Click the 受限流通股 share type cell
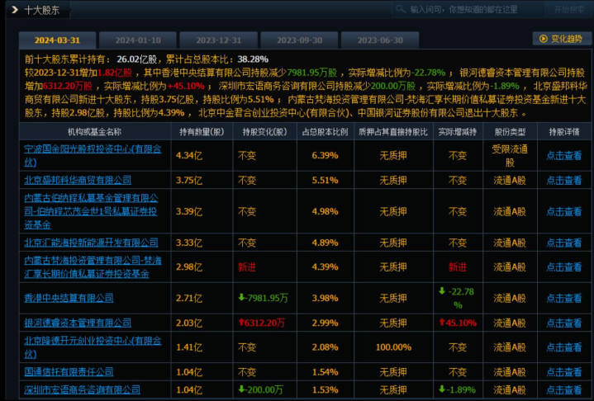Screen dimensions: 594x401 510,155
